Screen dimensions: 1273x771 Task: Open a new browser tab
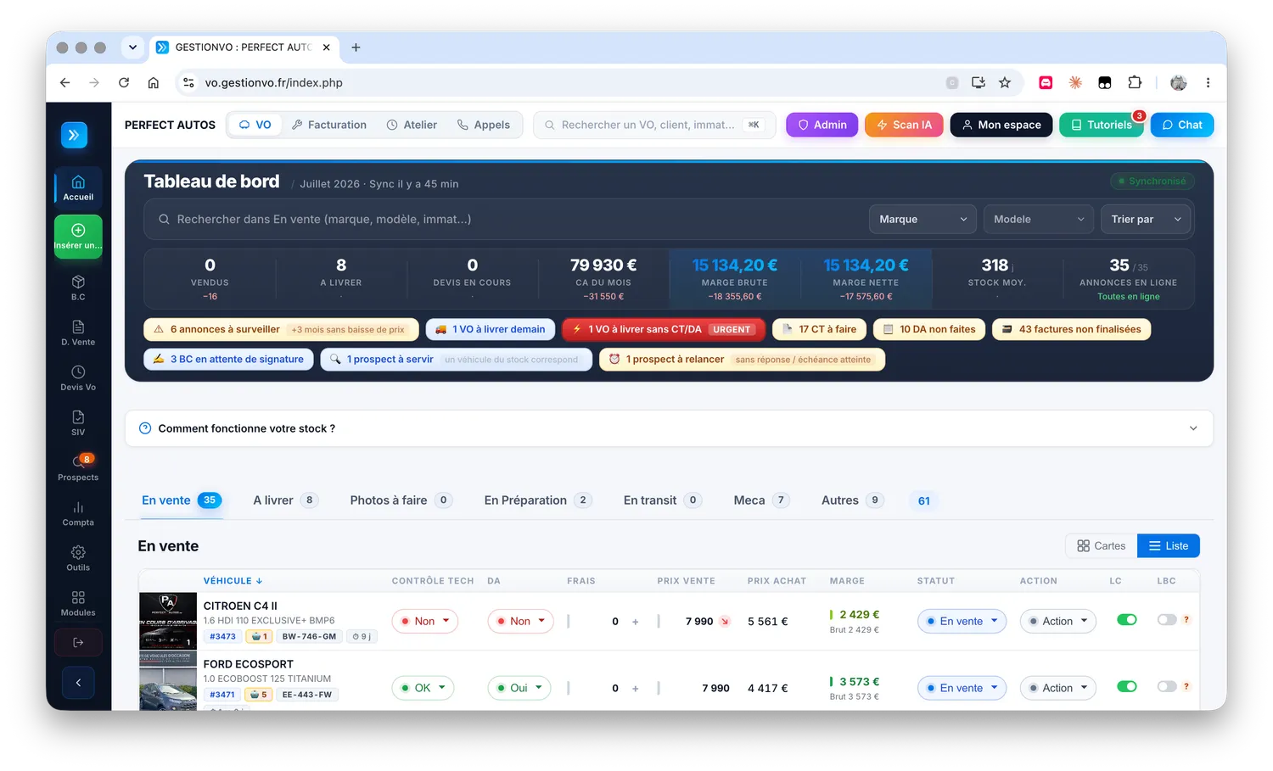[356, 47]
